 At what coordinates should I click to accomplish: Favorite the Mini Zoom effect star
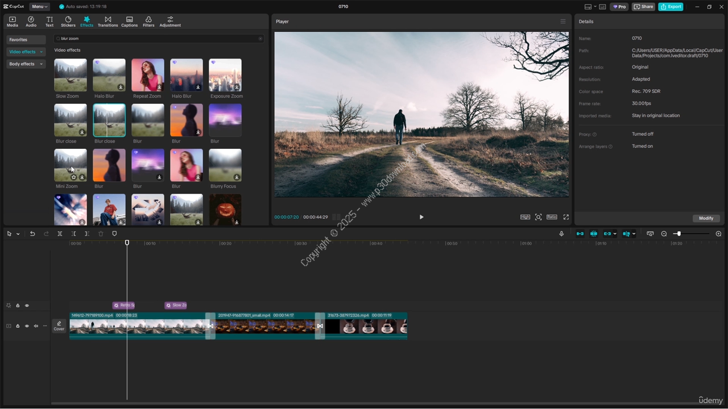pos(73,177)
